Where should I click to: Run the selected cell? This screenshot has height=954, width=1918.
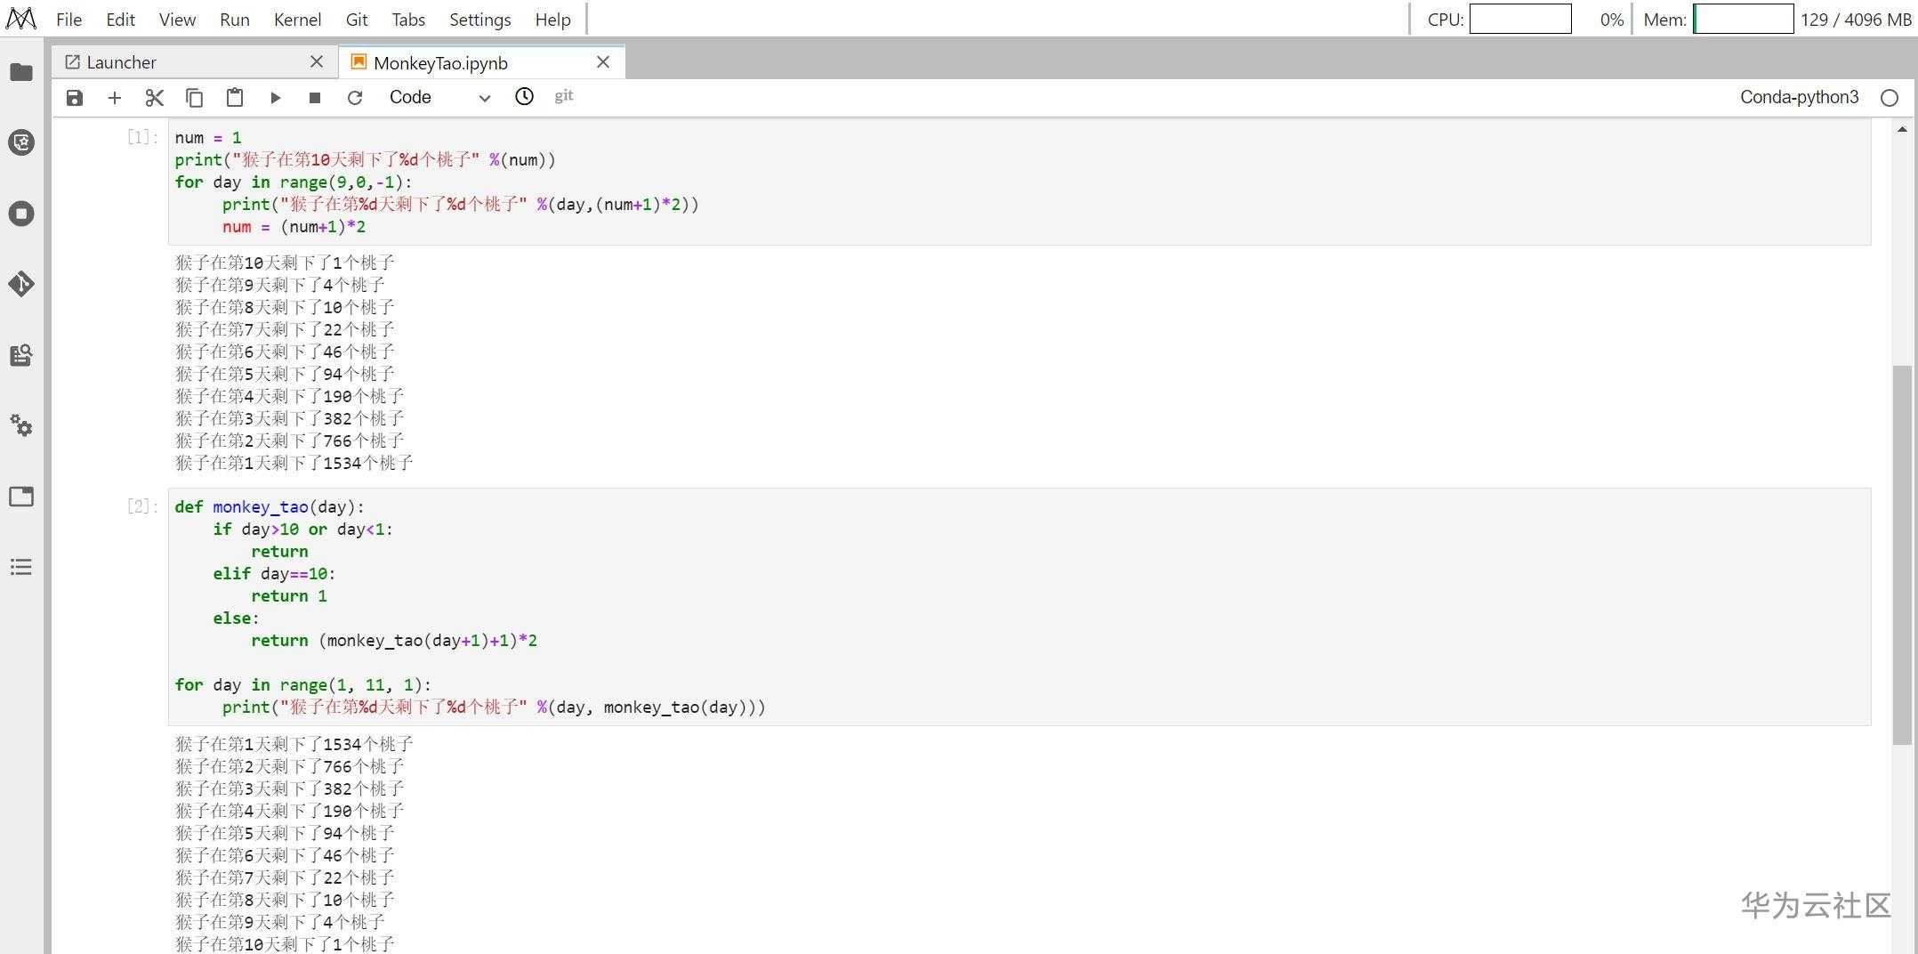coord(275,98)
